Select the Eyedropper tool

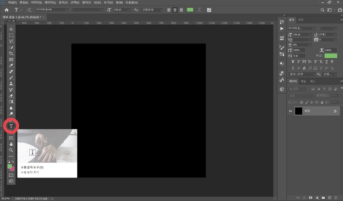click(x=11, y=65)
